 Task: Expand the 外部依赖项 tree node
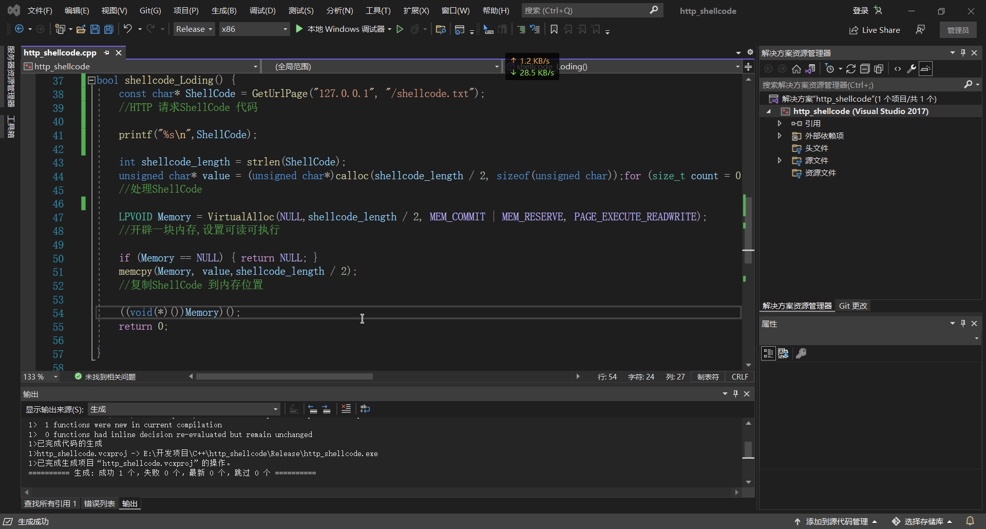780,136
